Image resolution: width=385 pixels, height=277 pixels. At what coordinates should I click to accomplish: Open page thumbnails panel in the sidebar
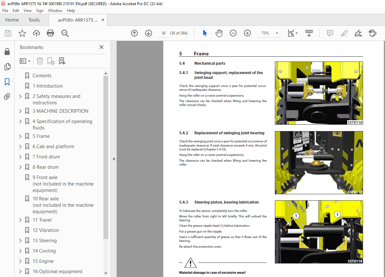[x=7, y=67]
